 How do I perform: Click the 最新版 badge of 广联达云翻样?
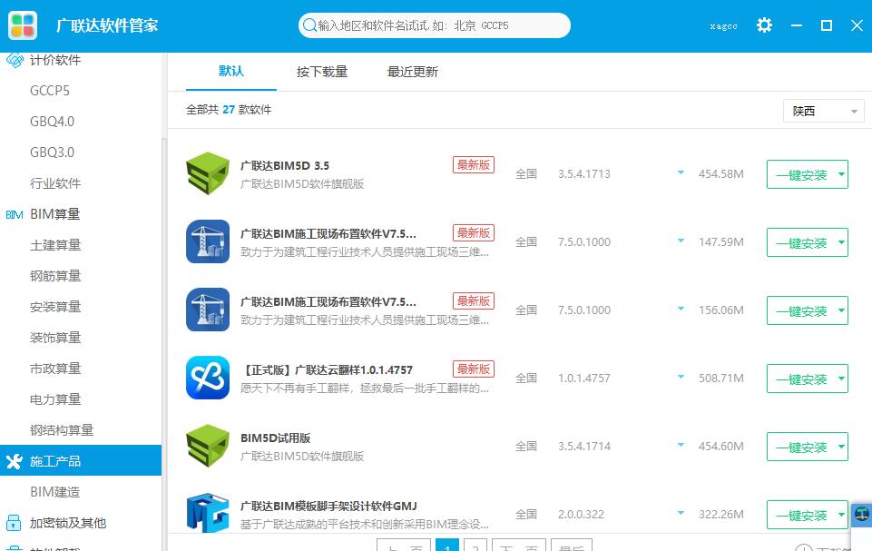click(x=474, y=369)
